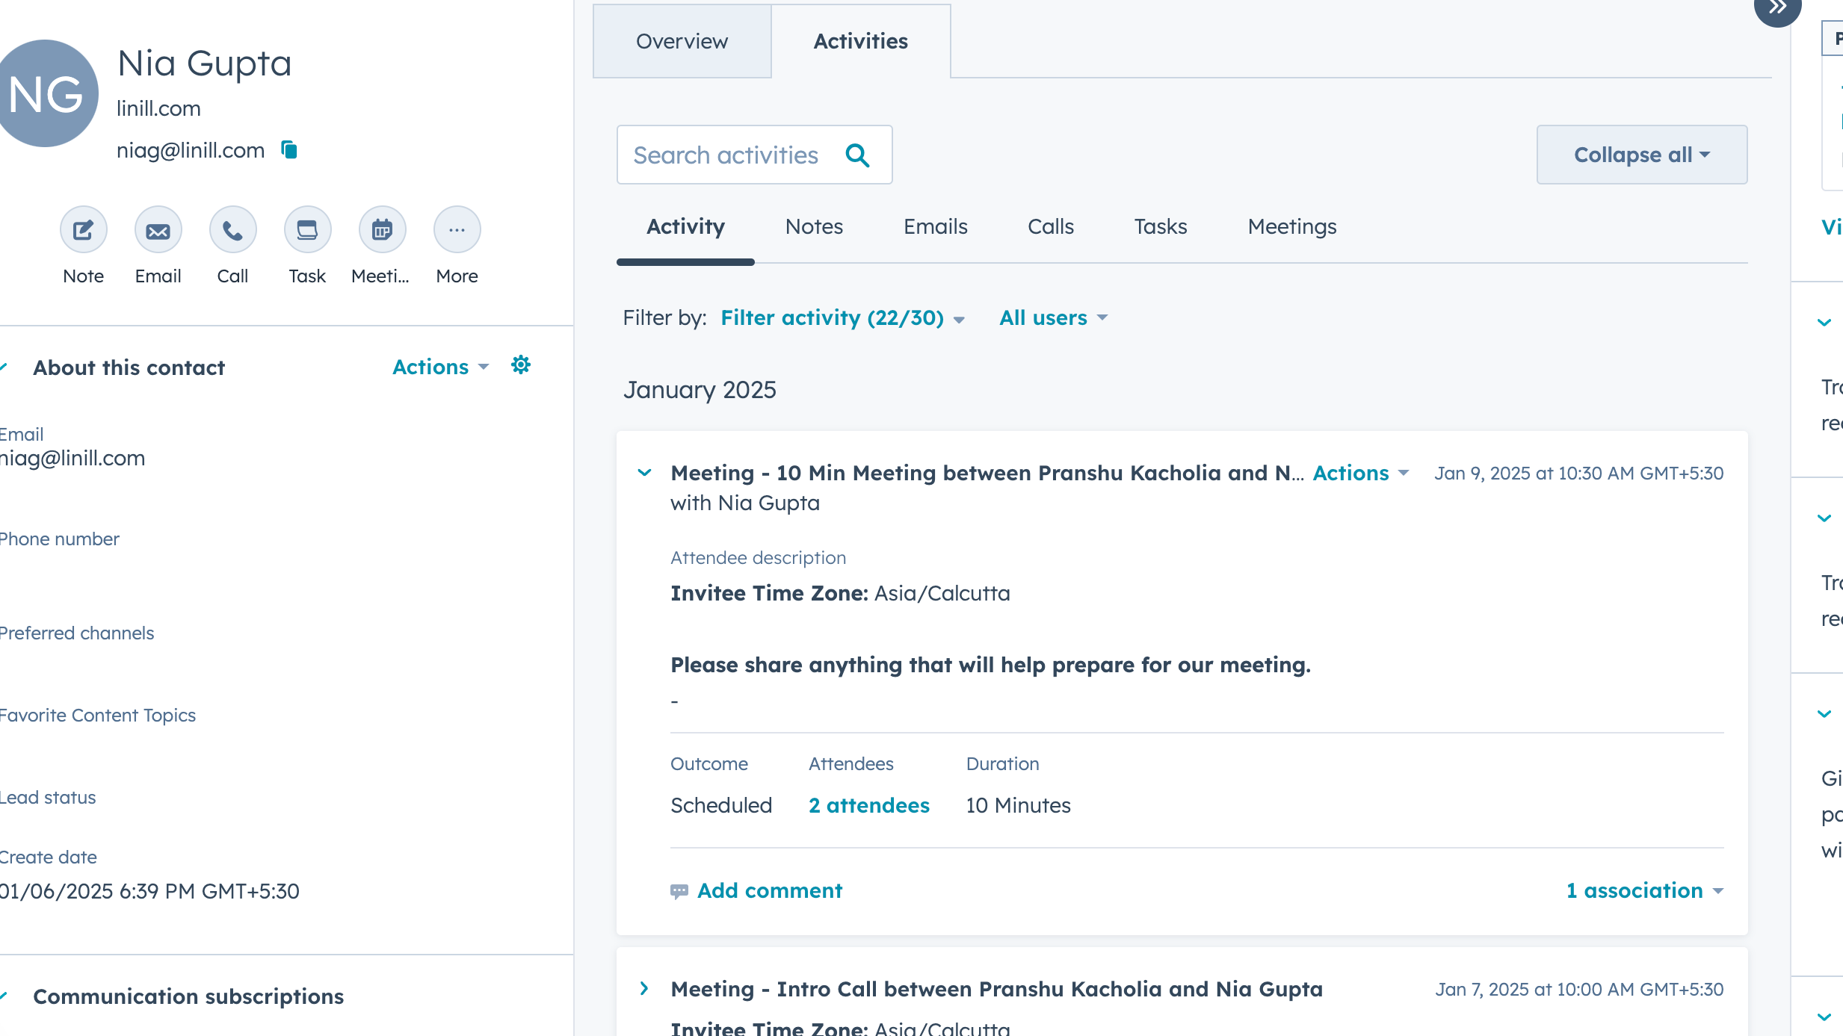Image resolution: width=1843 pixels, height=1036 pixels.
Task: Click the search magnifier icon
Action: click(857, 155)
